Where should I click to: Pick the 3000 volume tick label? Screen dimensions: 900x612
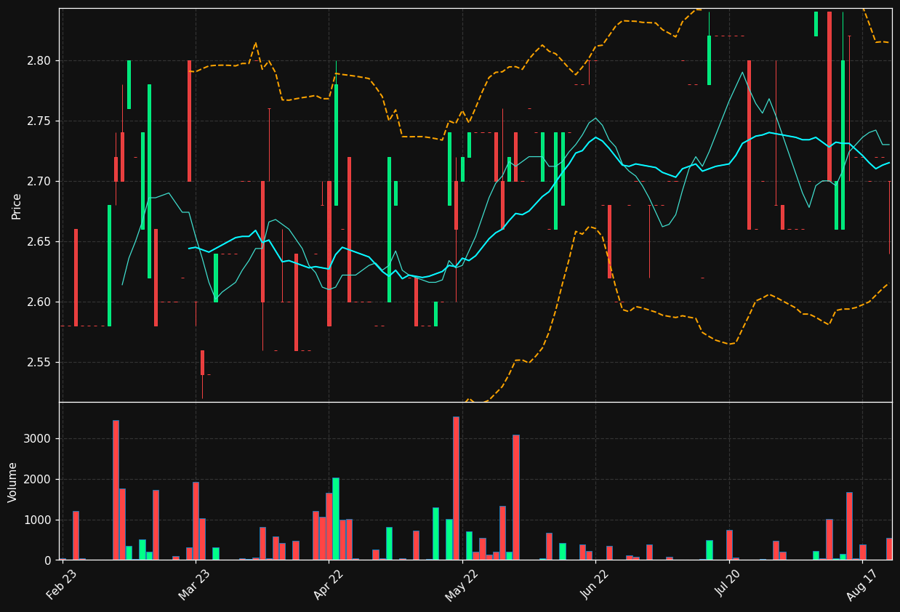(40, 438)
